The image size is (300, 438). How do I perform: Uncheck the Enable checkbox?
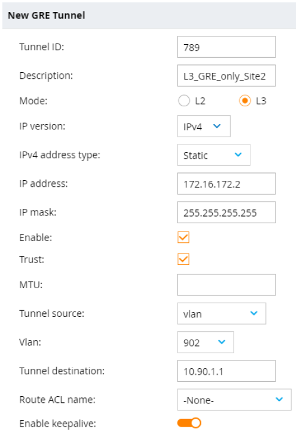click(x=183, y=237)
